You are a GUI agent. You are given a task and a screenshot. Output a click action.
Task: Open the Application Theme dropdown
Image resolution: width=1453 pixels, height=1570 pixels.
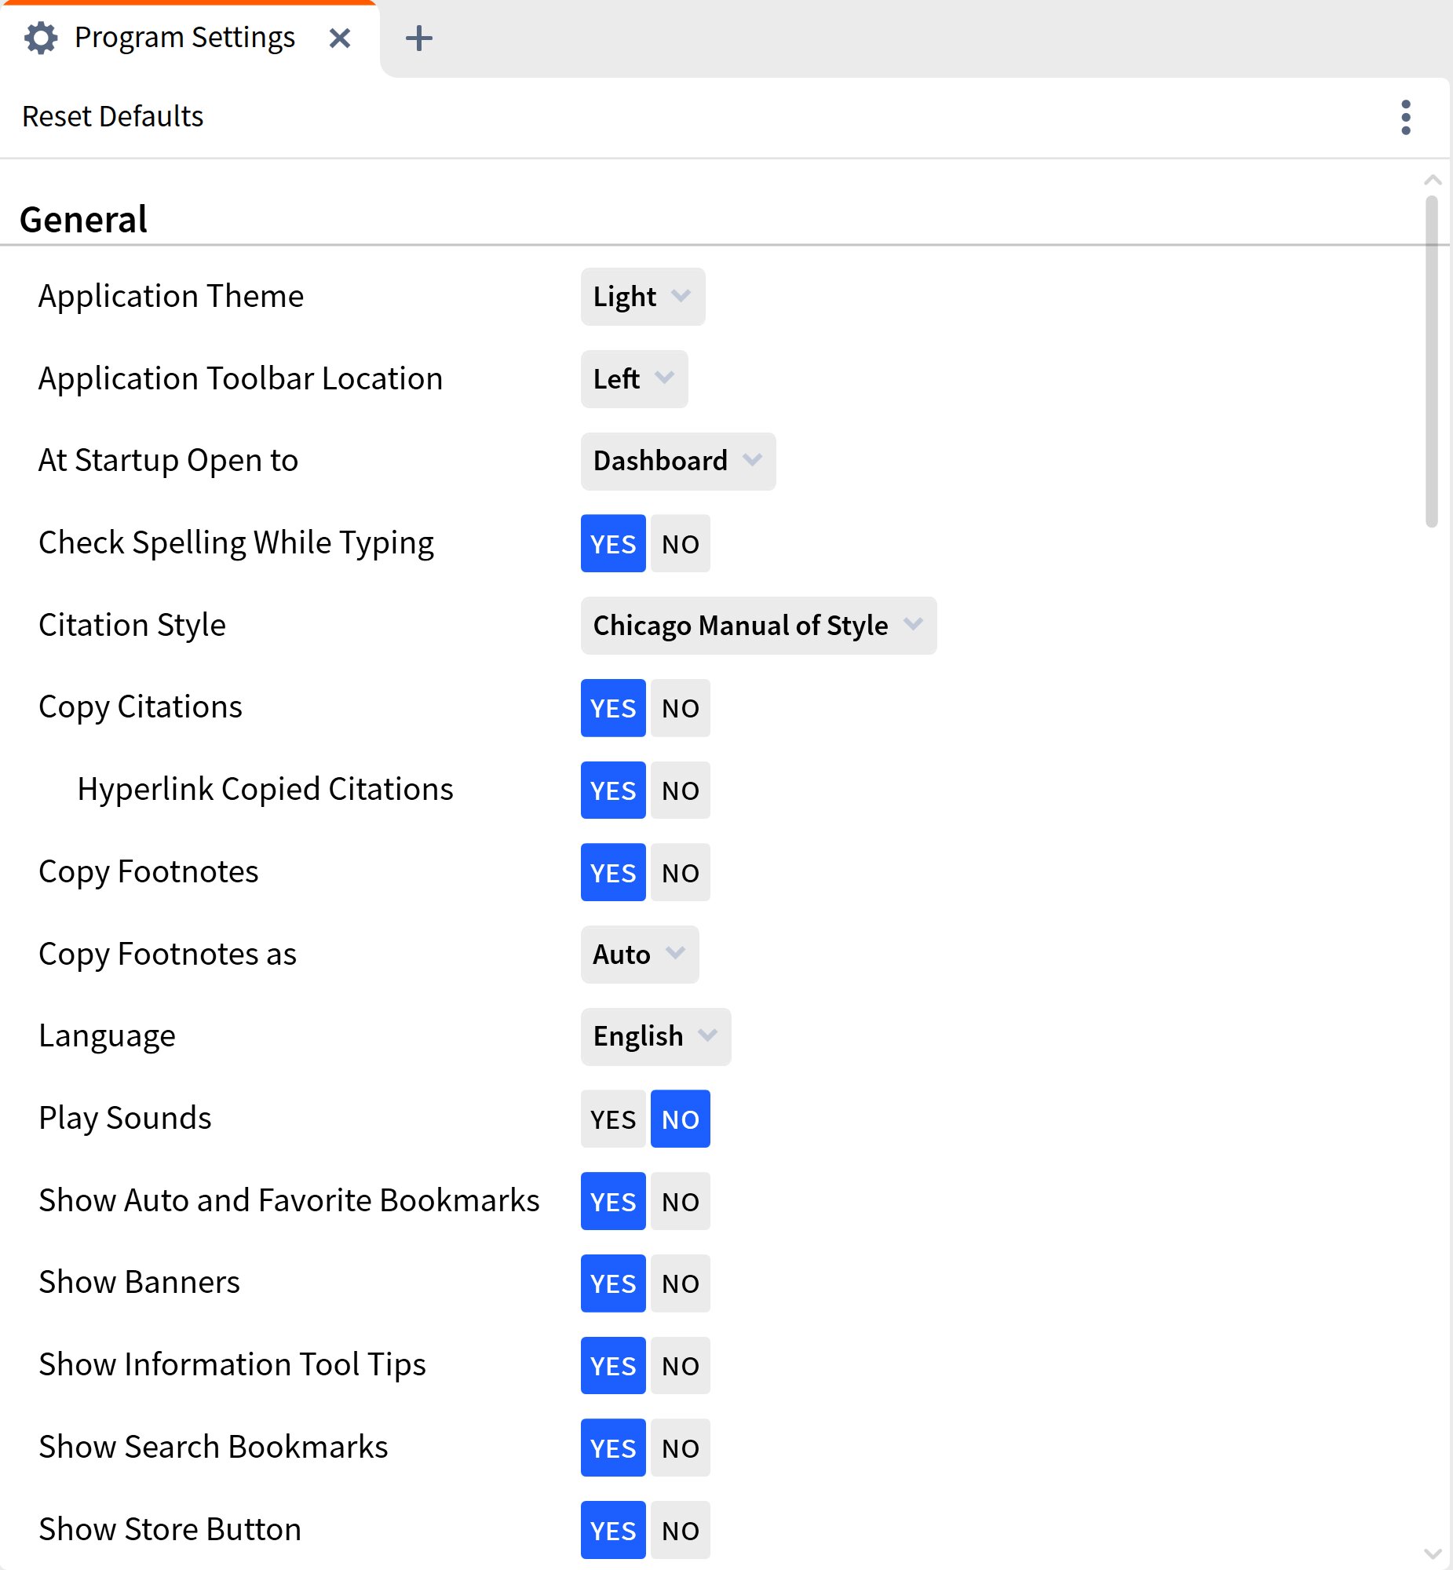(641, 297)
